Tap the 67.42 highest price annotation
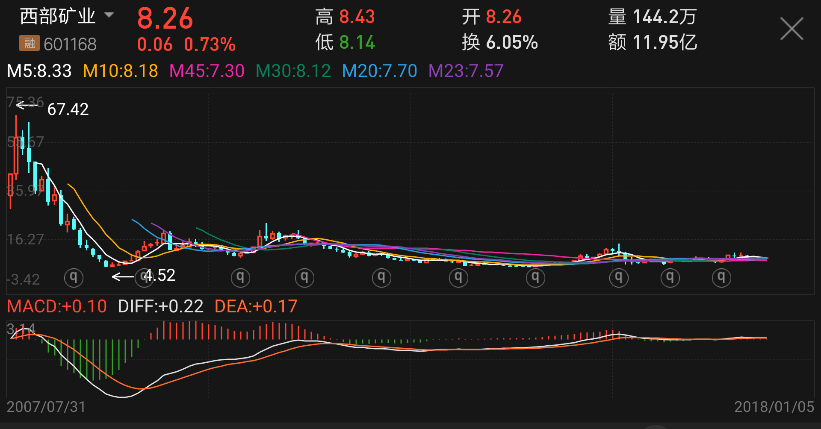 pos(68,109)
